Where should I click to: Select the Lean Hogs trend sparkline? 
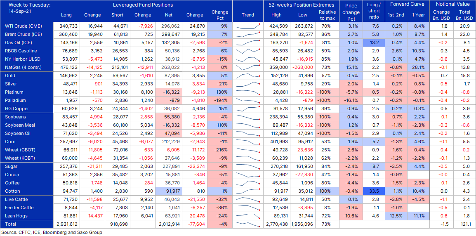click(x=248, y=216)
